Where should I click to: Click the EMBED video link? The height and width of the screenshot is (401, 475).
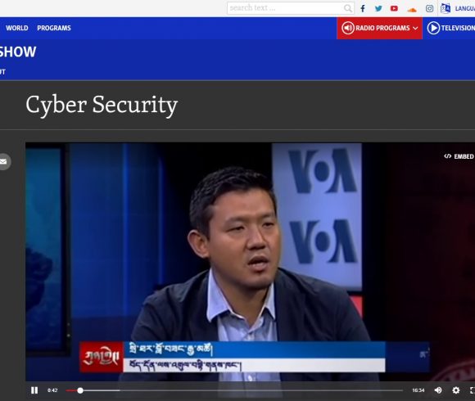click(x=459, y=156)
